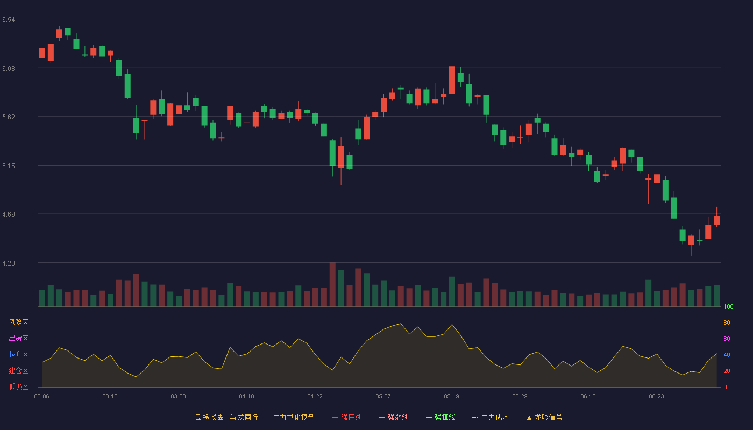Screen dimensions: 753x430
Task: Click the 05-29 date label
Action: point(520,396)
